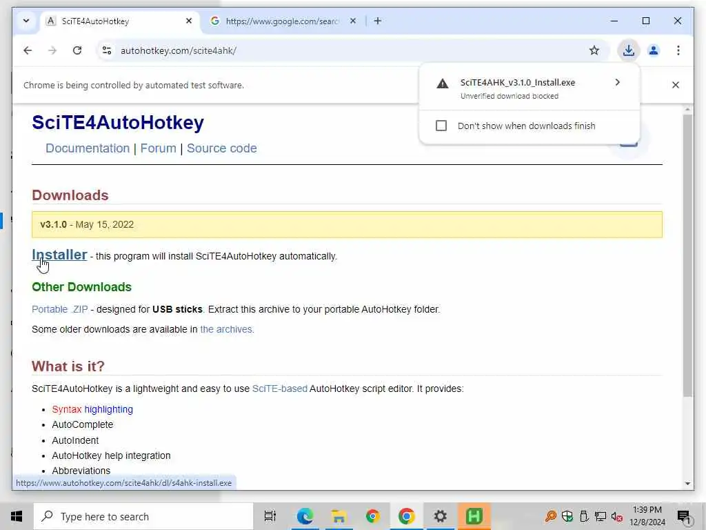The width and height of the screenshot is (706, 530).
Task: Click the Portable .ZIP link
Action: tap(60, 309)
